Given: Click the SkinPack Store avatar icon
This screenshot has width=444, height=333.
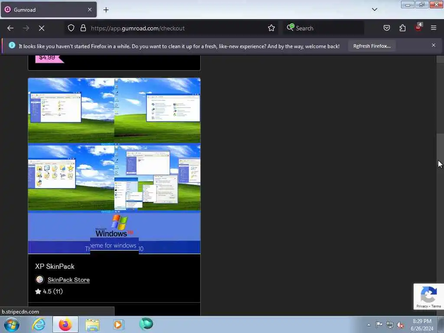Looking at the screenshot, I should coord(39,280).
